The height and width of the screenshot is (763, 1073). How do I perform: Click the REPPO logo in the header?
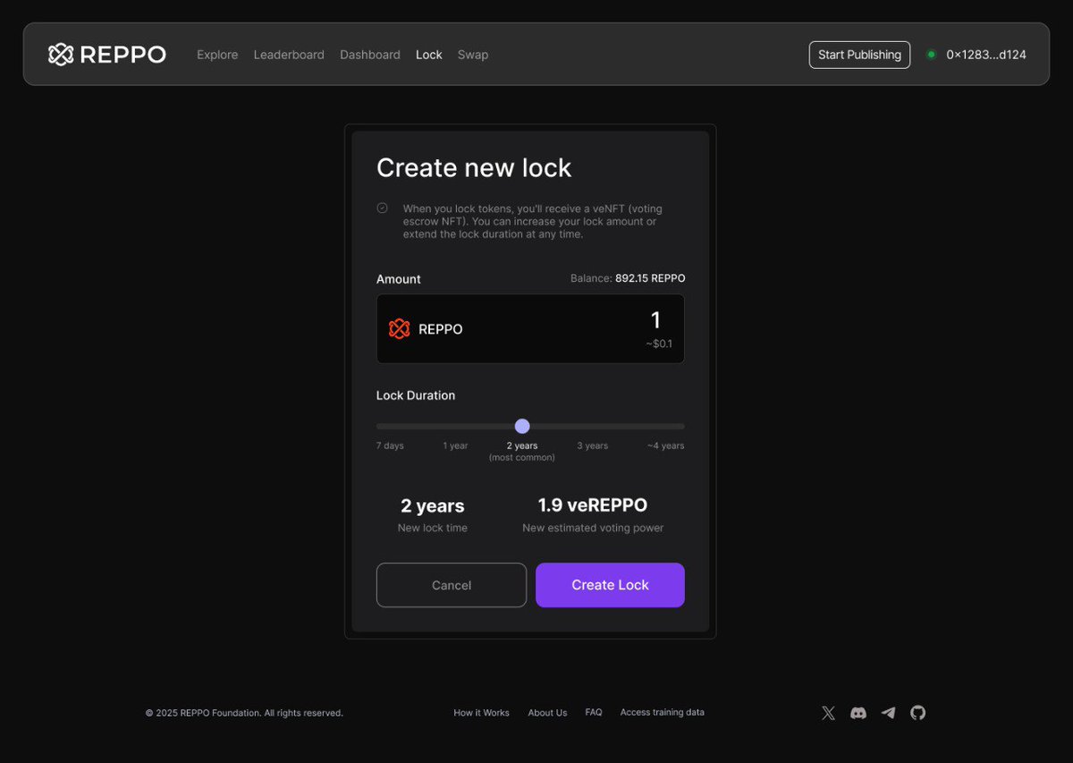(x=107, y=55)
